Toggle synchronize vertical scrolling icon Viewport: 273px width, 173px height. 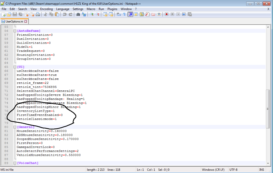click(105, 14)
